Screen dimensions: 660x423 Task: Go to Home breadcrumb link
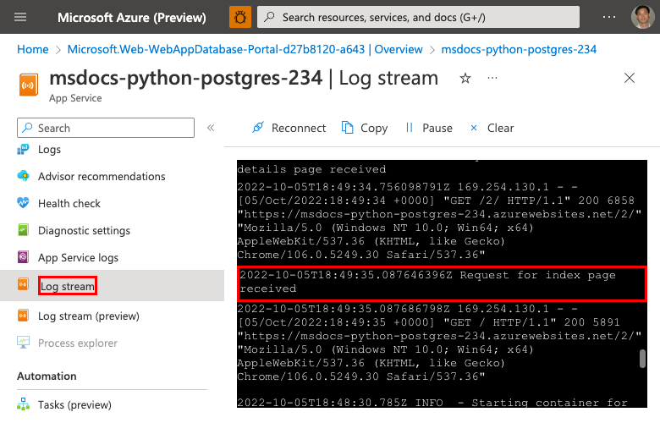tap(33, 50)
